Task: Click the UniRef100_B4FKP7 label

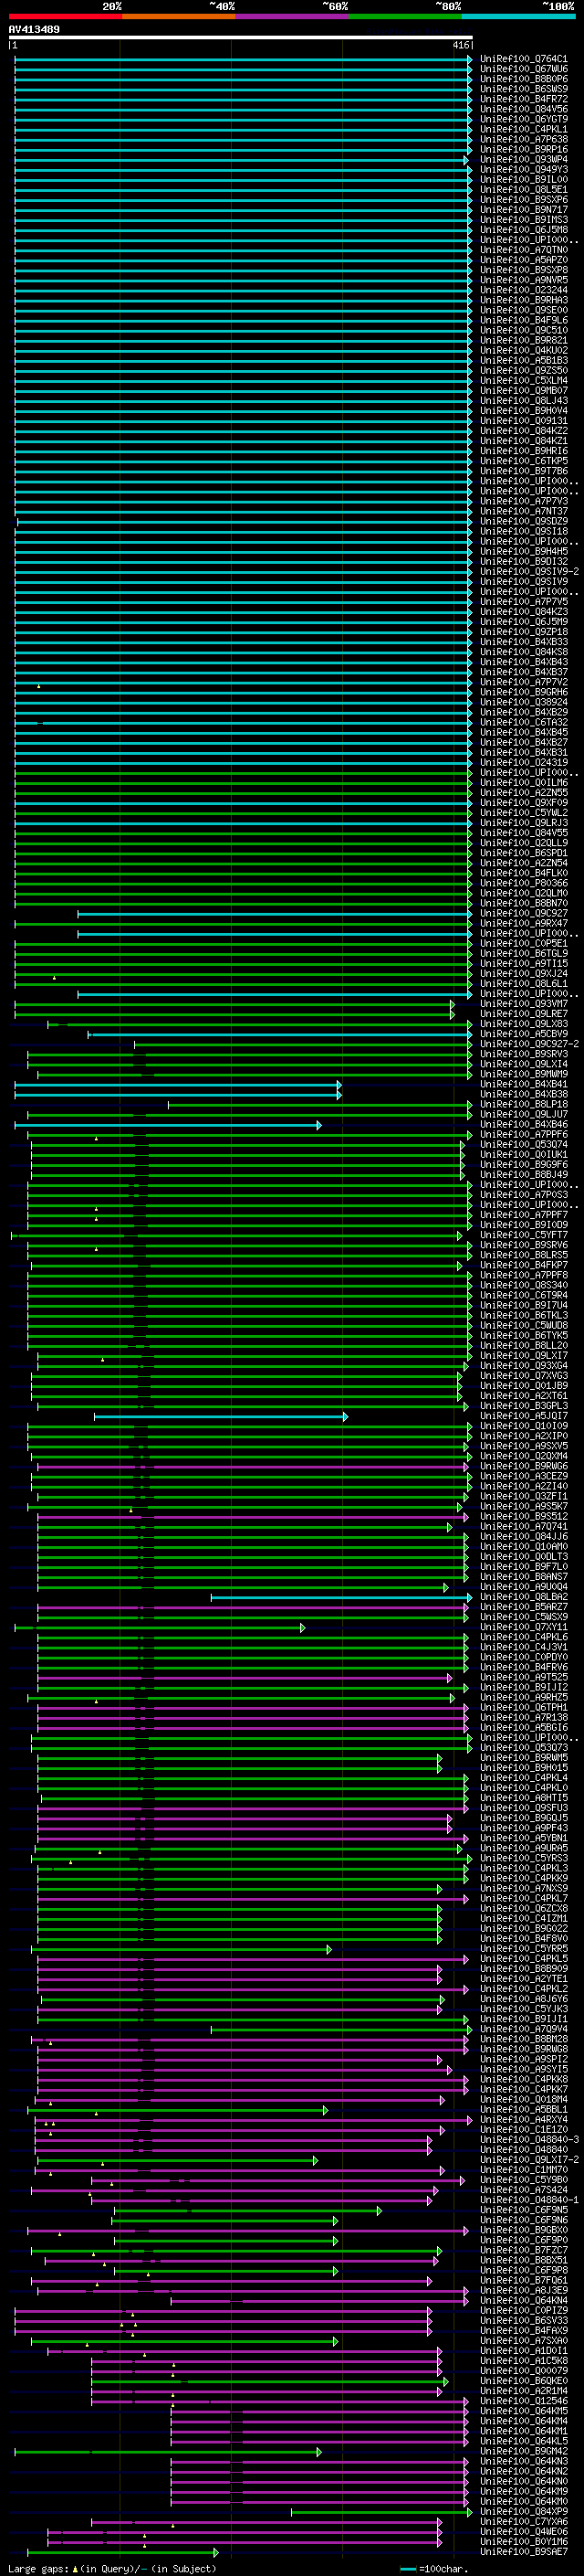Action: [523, 1265]
